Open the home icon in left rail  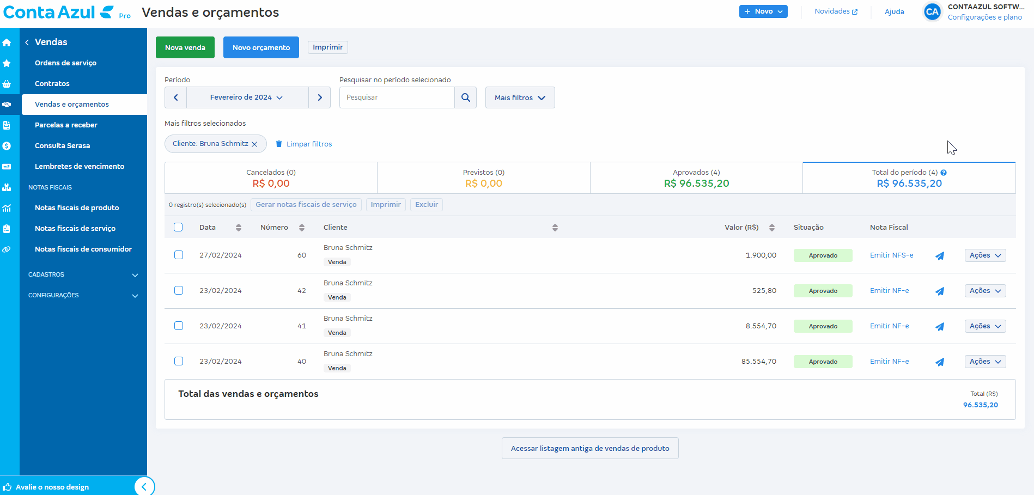7,42
